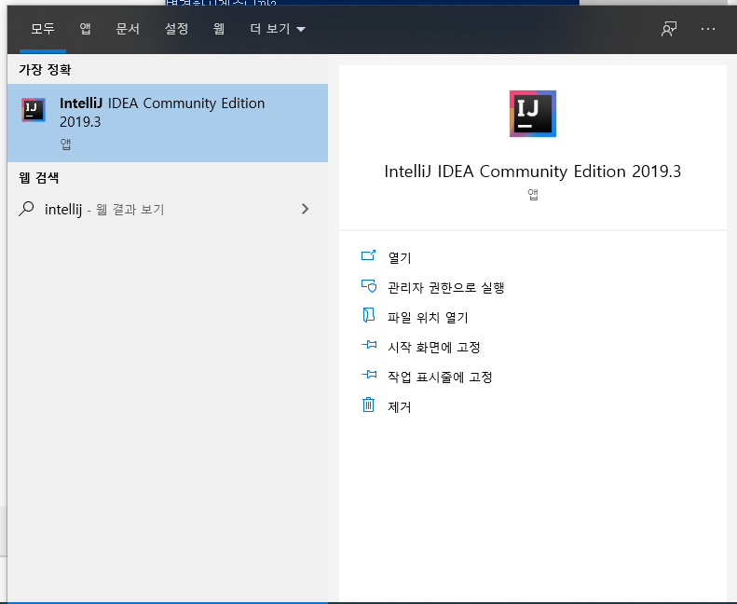Click the admin shield icon
737x604 pixels.
[369, 286]
